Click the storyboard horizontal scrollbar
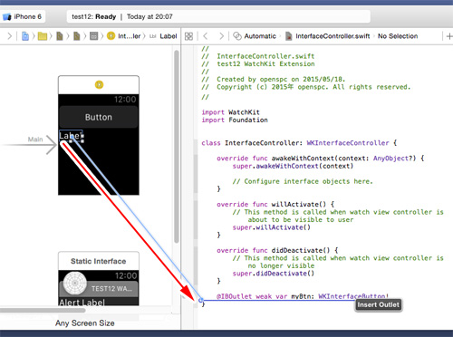The image size is (453, 337). point(43,310)
